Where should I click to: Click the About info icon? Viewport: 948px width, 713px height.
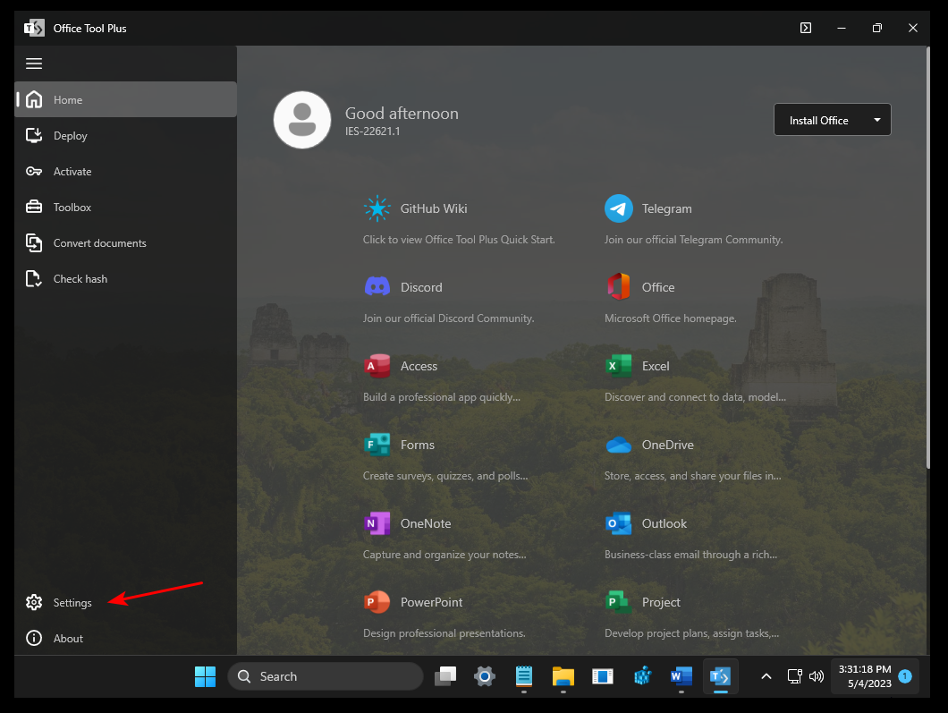(34, 638)
